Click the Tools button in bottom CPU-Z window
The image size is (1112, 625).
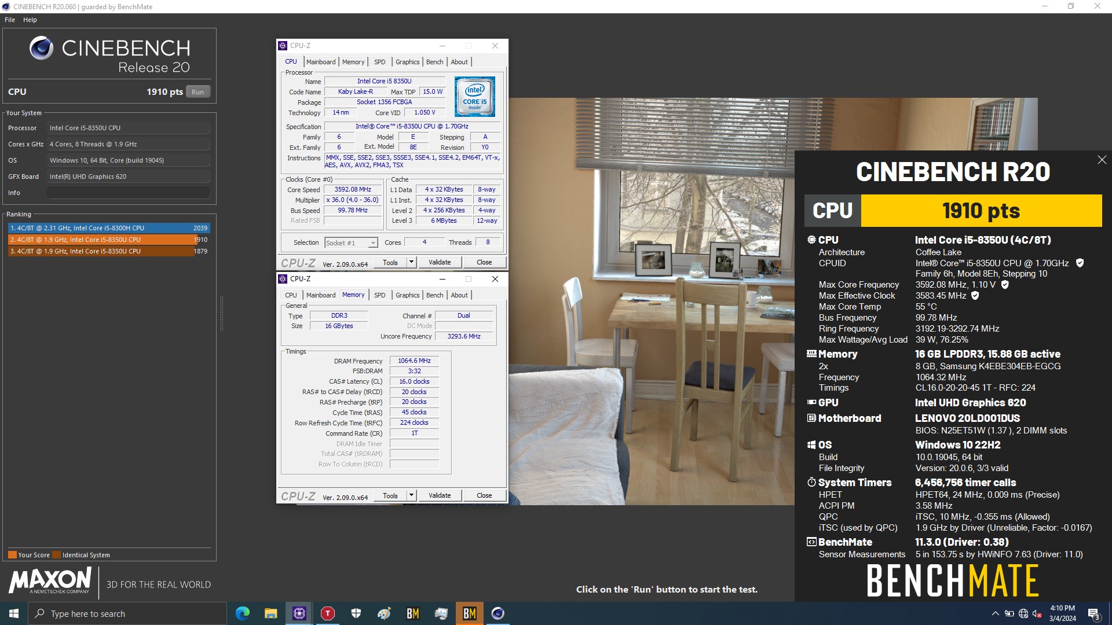390,496
